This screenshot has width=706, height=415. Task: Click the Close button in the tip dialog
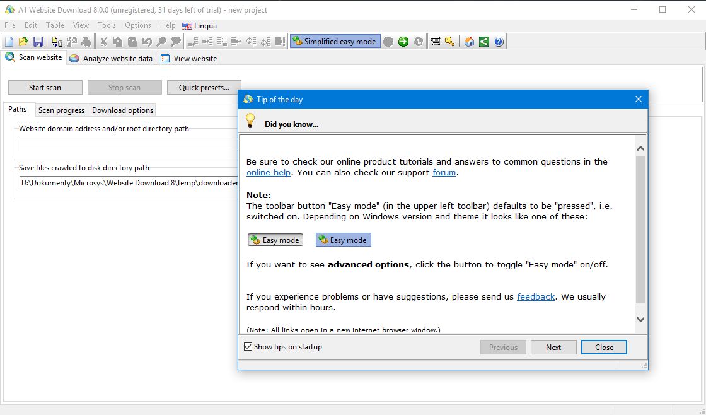[x=604, y=348]
